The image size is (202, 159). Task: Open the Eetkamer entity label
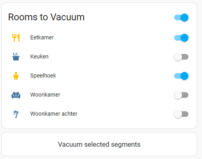tap(42, 37)
